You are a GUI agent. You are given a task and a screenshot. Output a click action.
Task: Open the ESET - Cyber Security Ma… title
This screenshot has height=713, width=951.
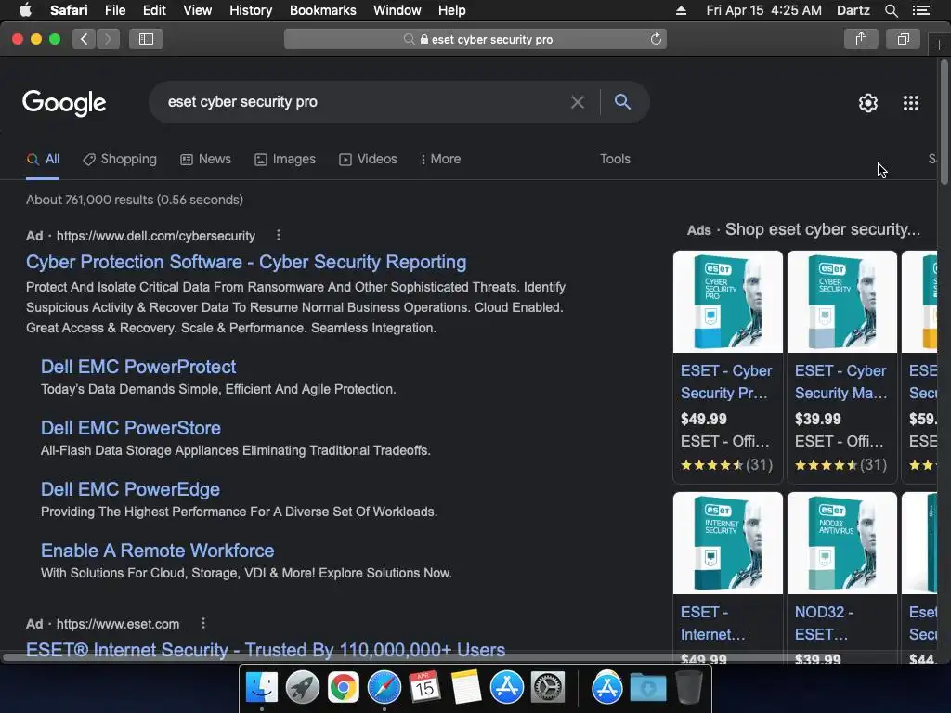840,382
